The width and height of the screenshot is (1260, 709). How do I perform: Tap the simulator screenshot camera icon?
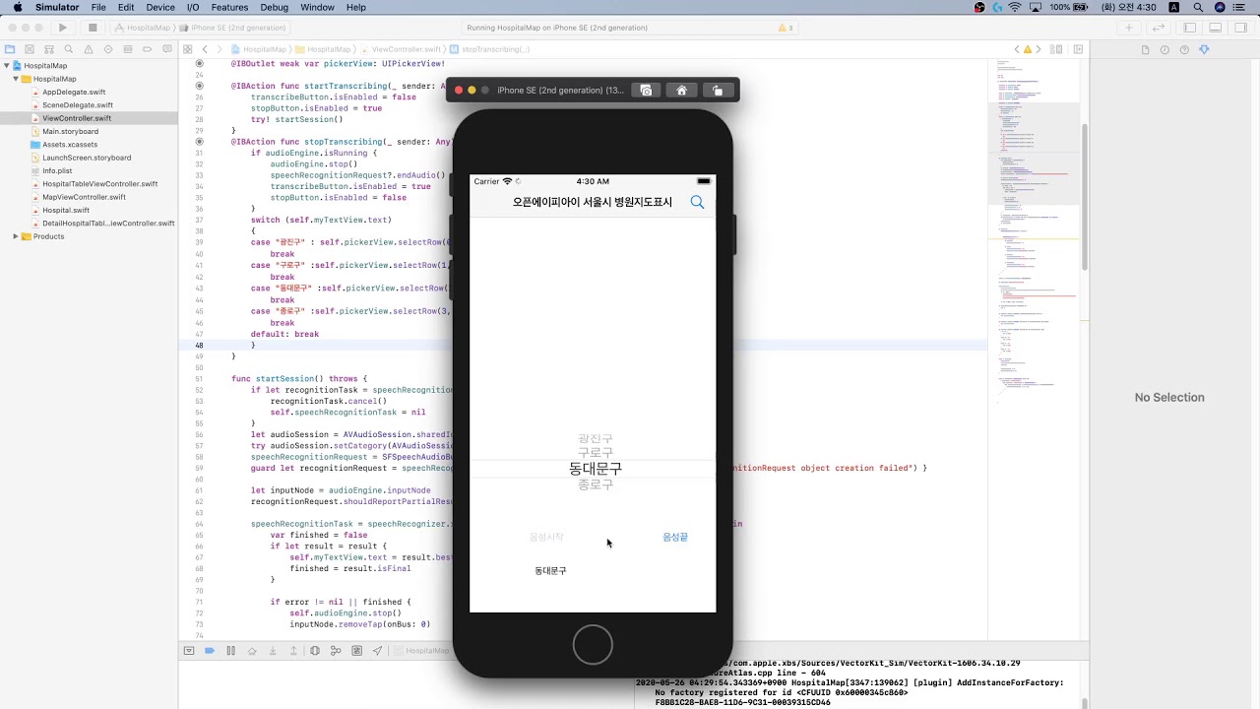(x=646, y=91)
